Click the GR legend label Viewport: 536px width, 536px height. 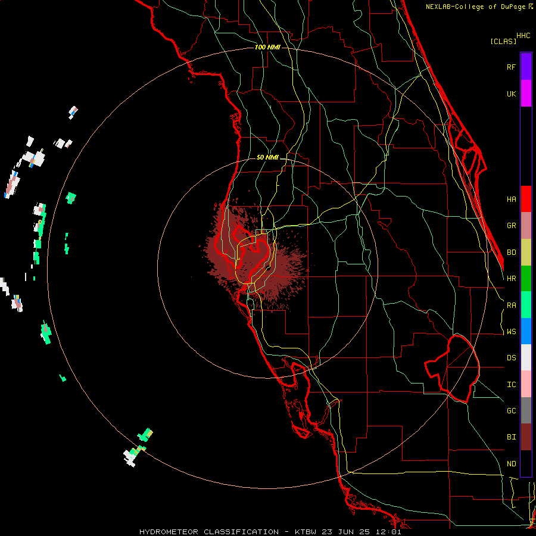[511, 226]
